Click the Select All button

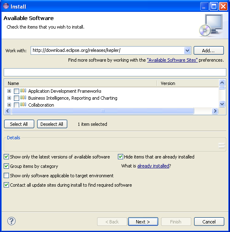tap(19, 124)
